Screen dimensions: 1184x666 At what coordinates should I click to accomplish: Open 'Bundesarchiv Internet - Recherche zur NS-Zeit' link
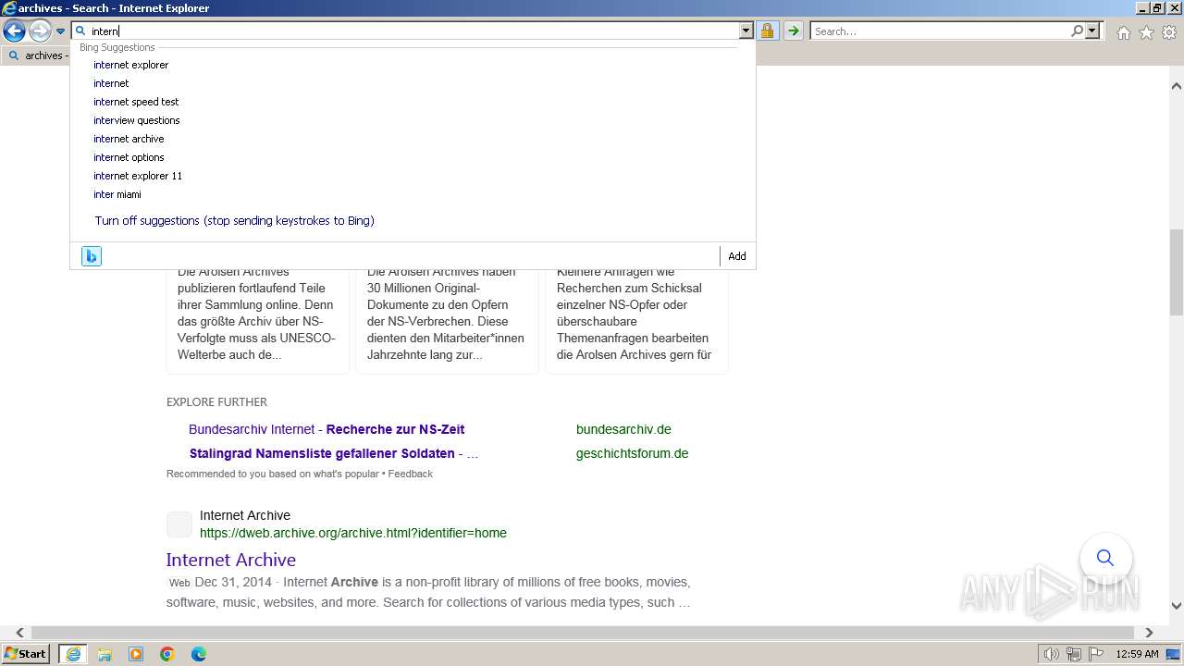[x=327, y=429]
